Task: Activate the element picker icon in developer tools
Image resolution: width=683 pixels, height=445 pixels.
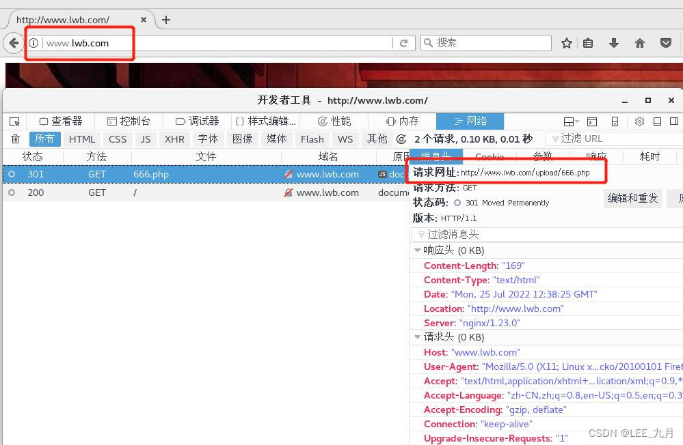Action: tap(15, 121)
